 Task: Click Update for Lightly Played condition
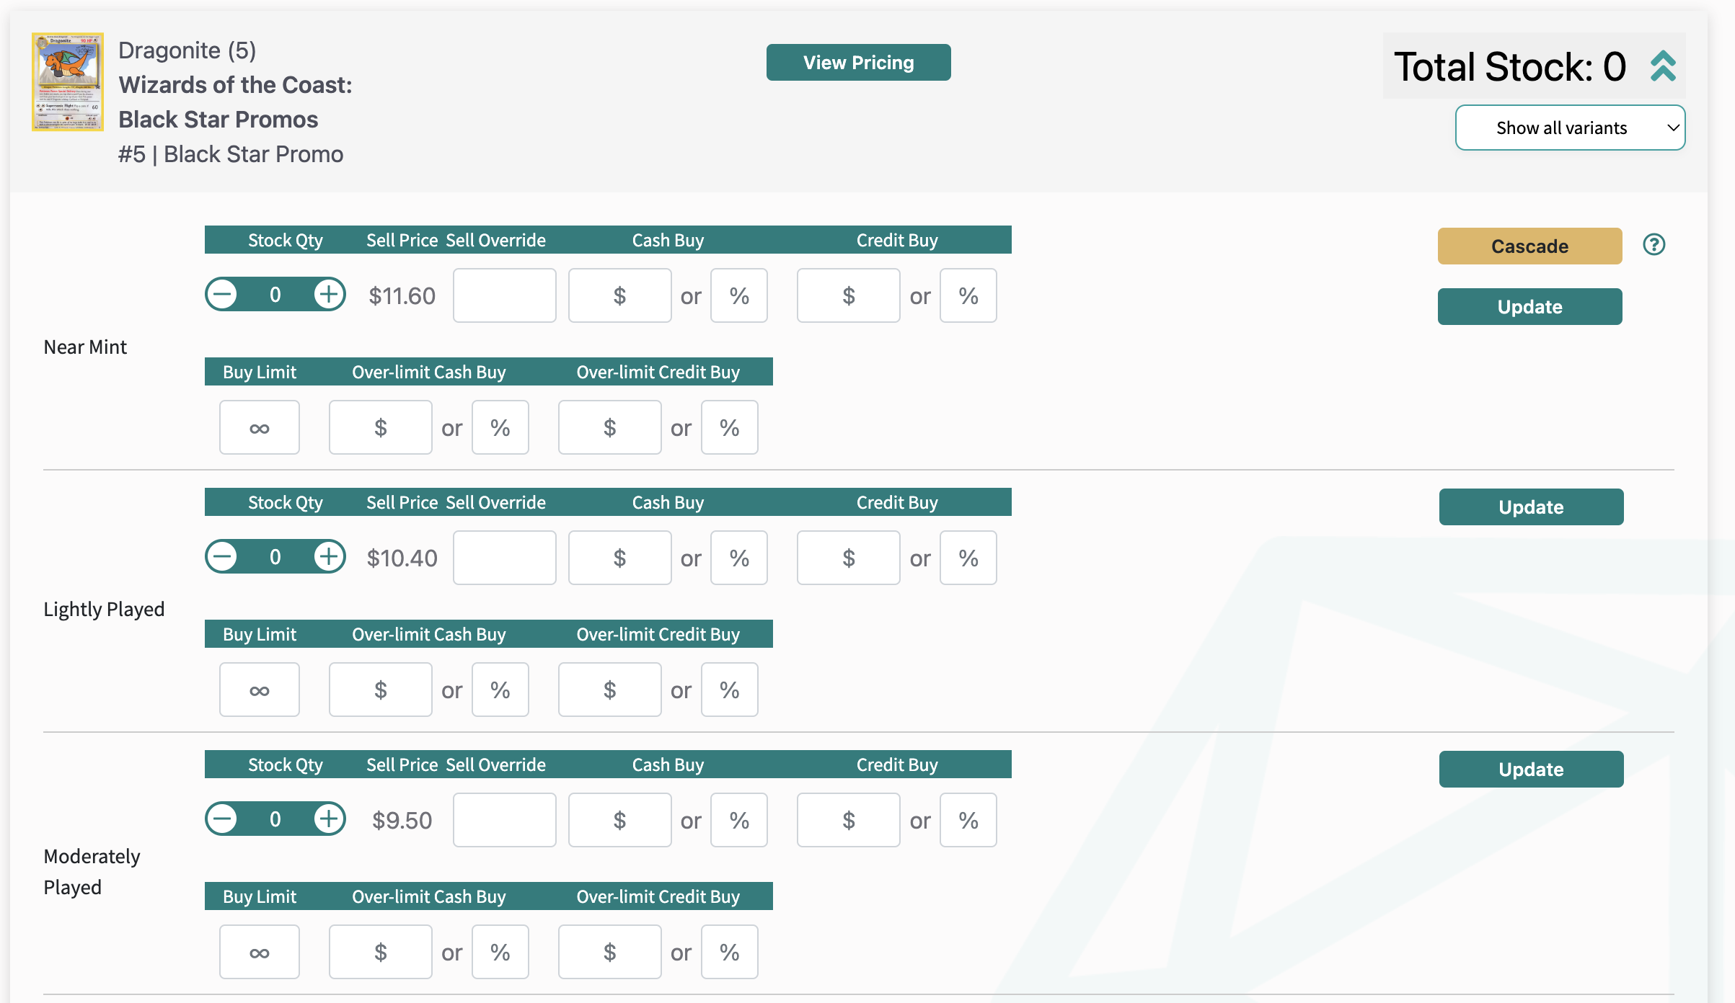click(x=1531, y=507)
